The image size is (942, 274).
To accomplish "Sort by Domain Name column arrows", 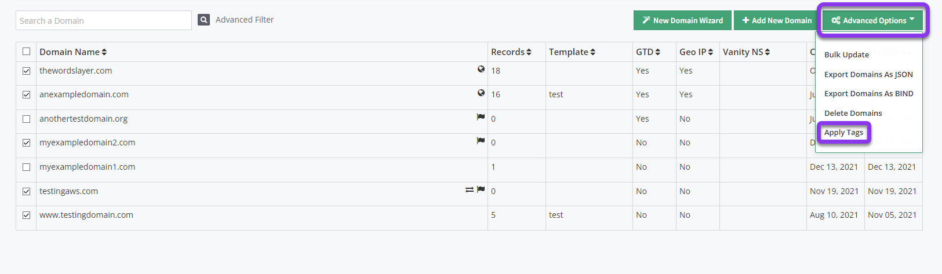I will pyautogui.click(x=104, y=52).
